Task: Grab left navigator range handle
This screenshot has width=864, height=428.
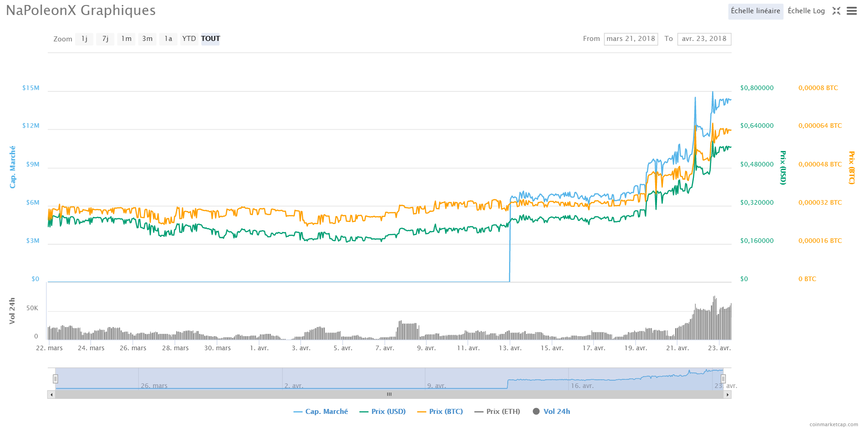Action: [56, 379]
